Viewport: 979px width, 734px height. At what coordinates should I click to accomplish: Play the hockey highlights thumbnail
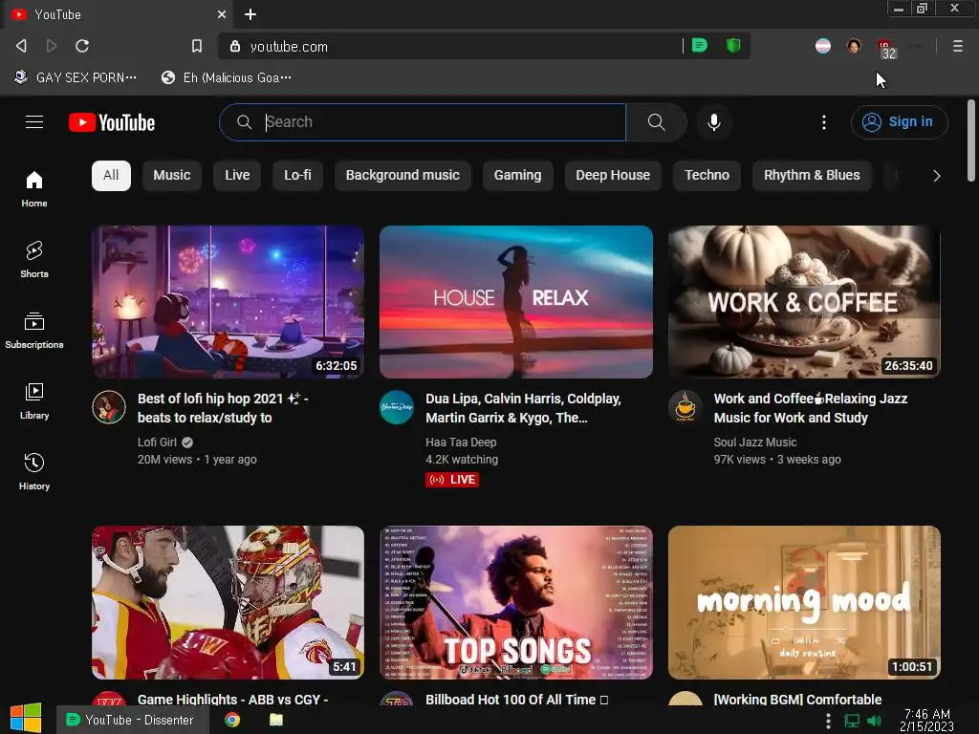click(x=228, y=602)
